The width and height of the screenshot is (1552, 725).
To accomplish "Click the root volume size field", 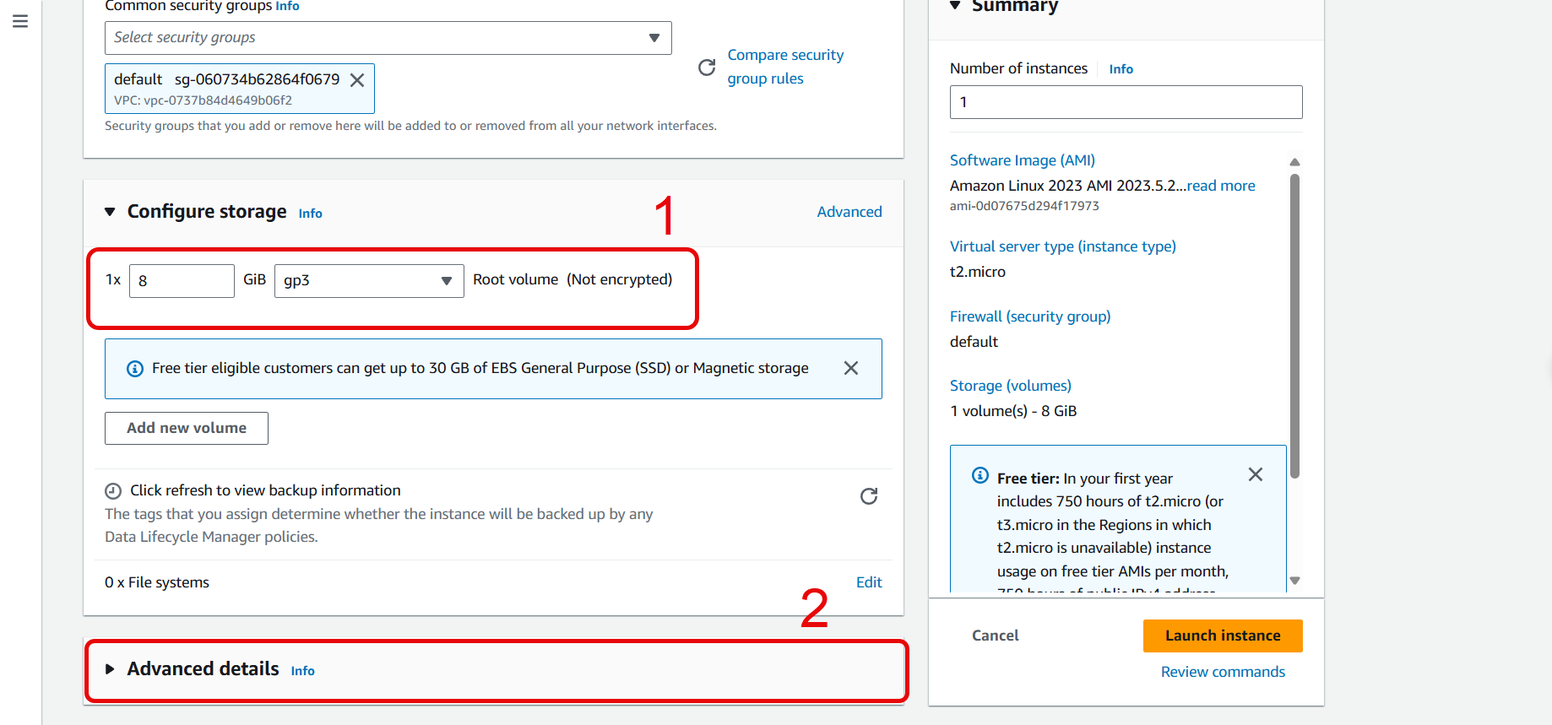I will [182, 281].
